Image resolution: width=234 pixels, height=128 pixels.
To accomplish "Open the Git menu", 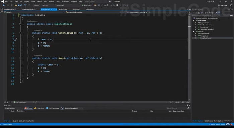I will [21, 1].
